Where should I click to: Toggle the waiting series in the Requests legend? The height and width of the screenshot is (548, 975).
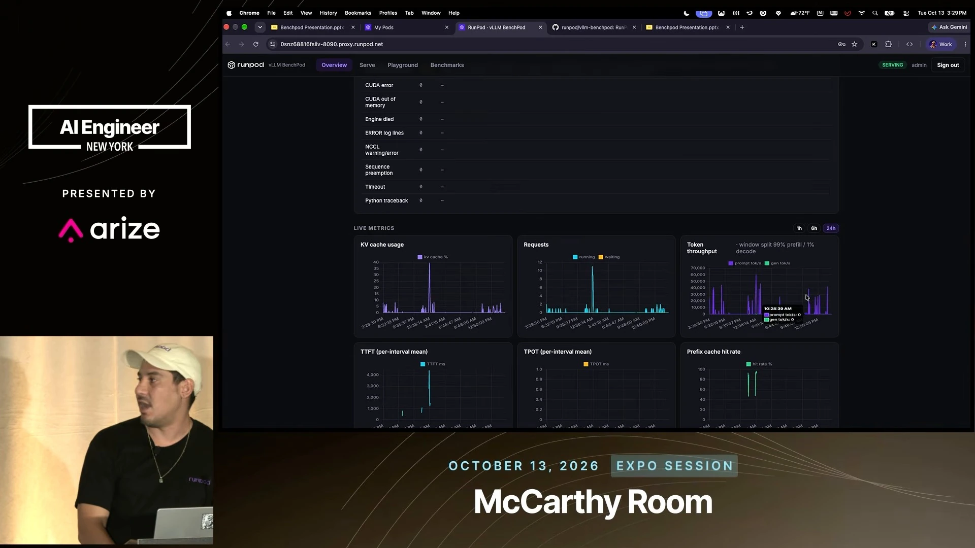[609, 257]
